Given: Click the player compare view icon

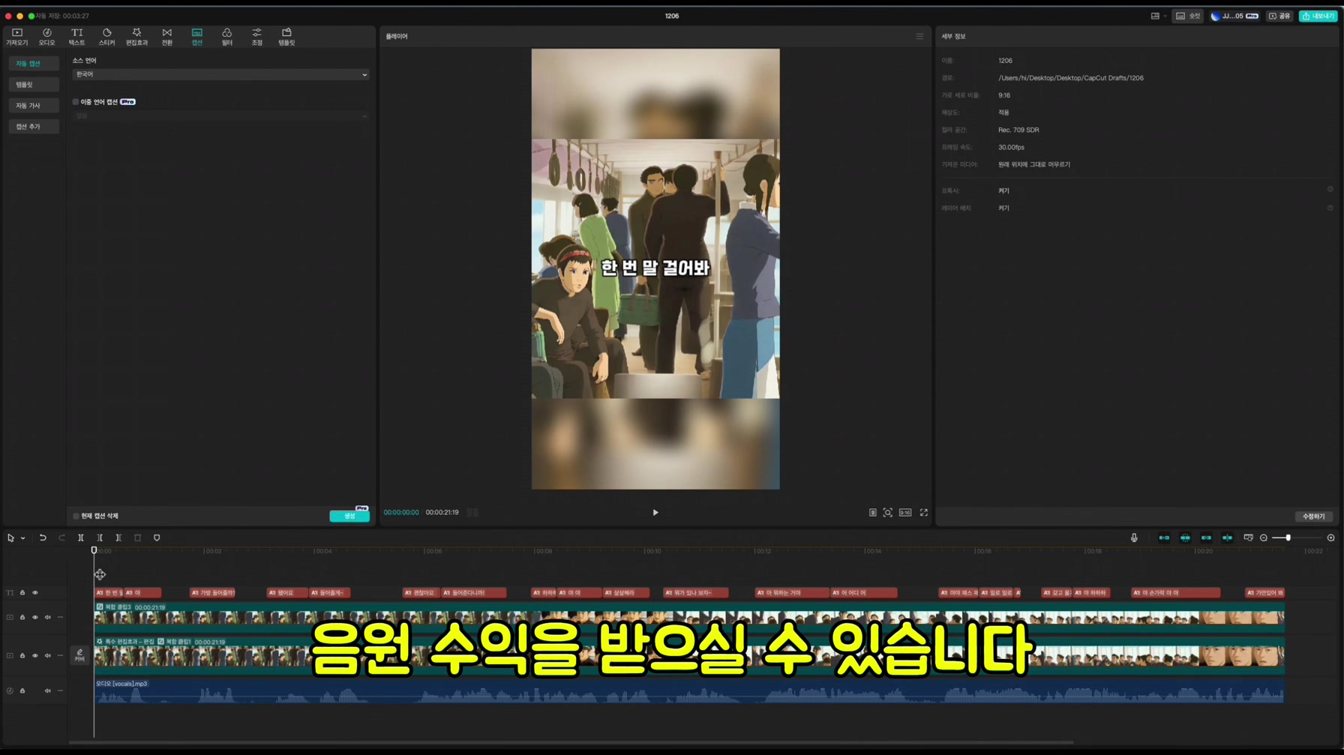Looking at the screenshot, I should [x=872, y=513].
